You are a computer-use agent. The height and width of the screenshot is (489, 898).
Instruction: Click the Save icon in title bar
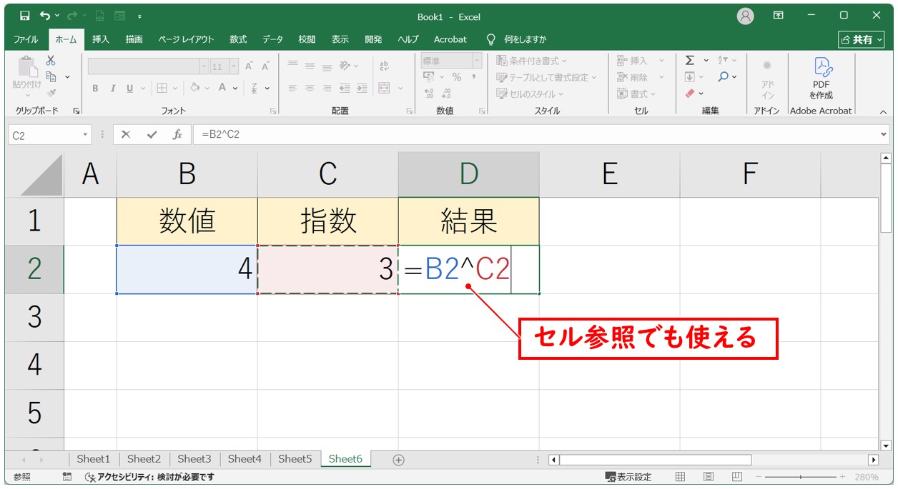(25, 16)
